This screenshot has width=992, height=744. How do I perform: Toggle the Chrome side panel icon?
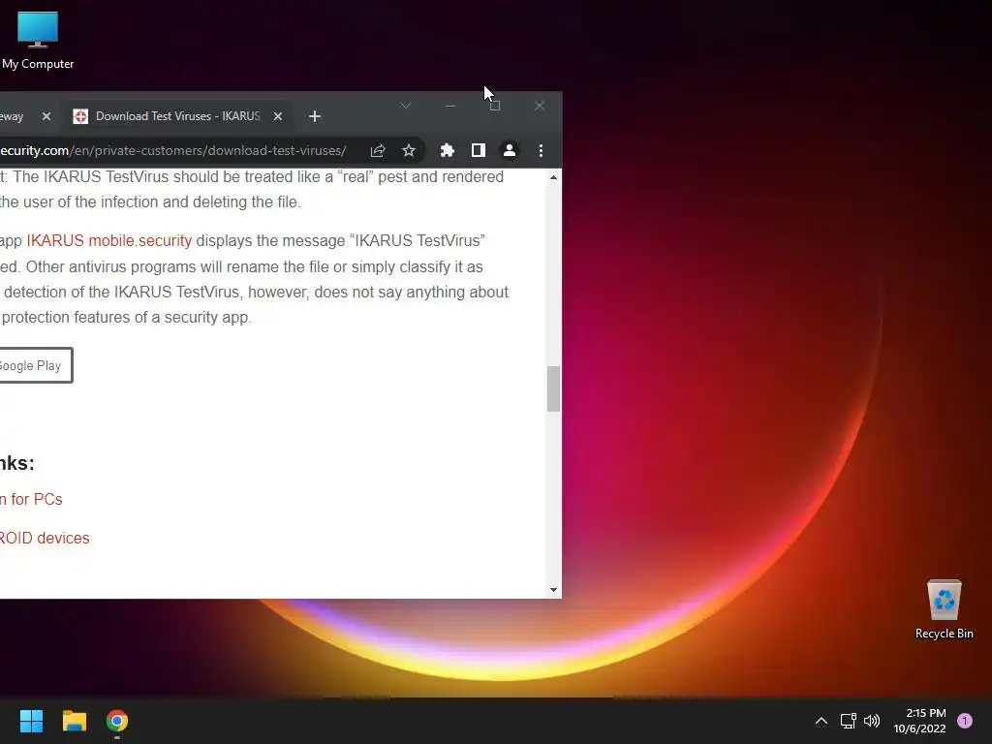tap(479, 150)
